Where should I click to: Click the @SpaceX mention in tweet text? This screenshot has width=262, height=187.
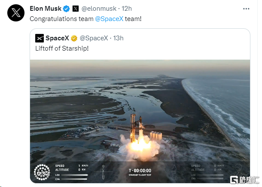pos(108,19)
